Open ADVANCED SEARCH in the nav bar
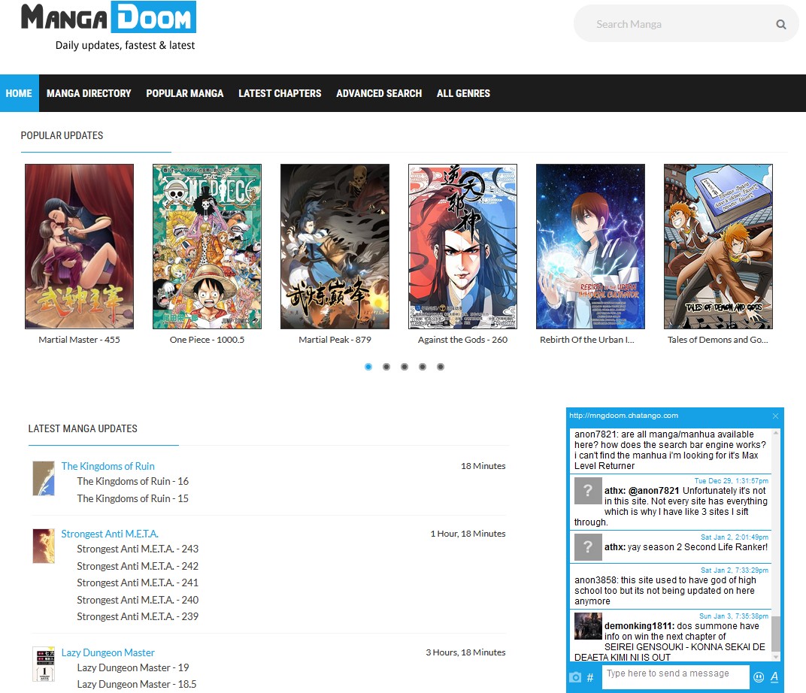The width and height of the screenshot is (806, 693). (x=379, y=93)
